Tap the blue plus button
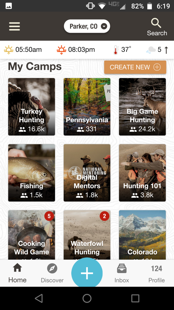Screen dimensions: 174x310 coord(87,273)
